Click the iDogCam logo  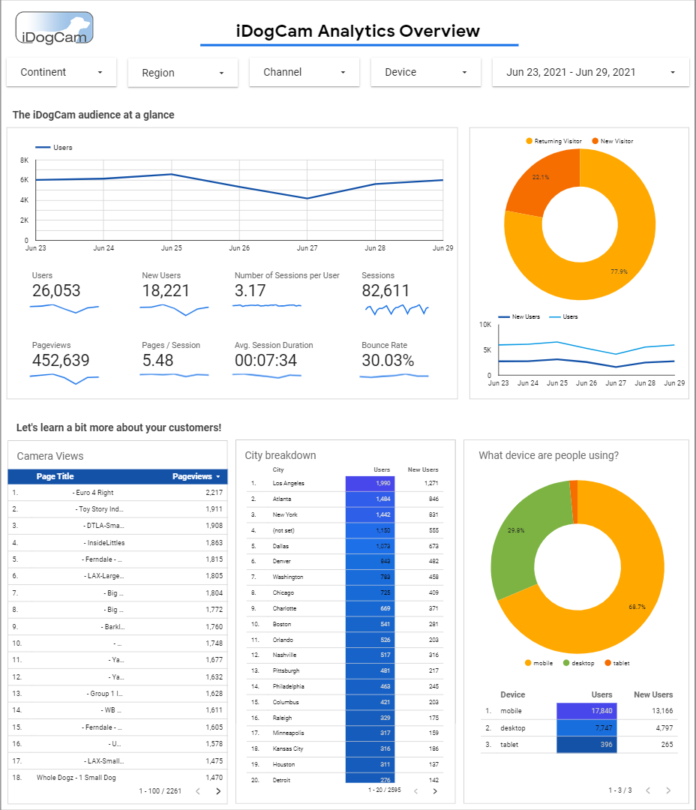pos(54,28)
